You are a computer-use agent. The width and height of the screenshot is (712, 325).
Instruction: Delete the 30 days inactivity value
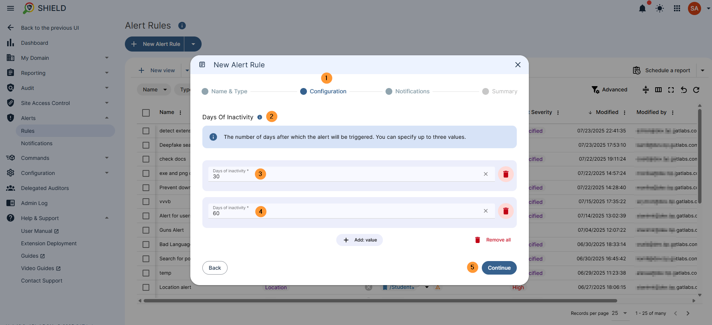pos(506,174)
